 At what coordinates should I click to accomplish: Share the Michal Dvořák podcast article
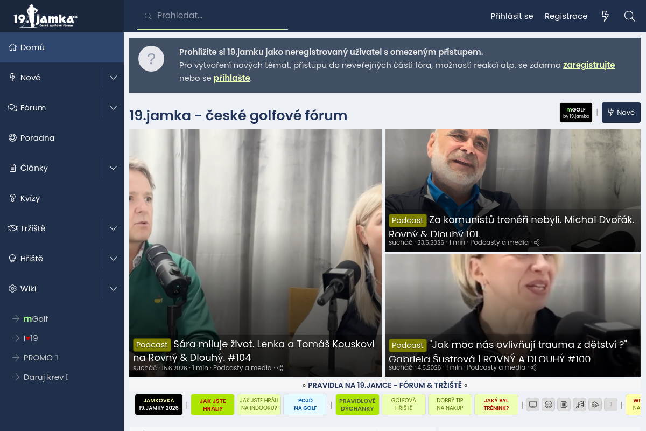(537, 242)
